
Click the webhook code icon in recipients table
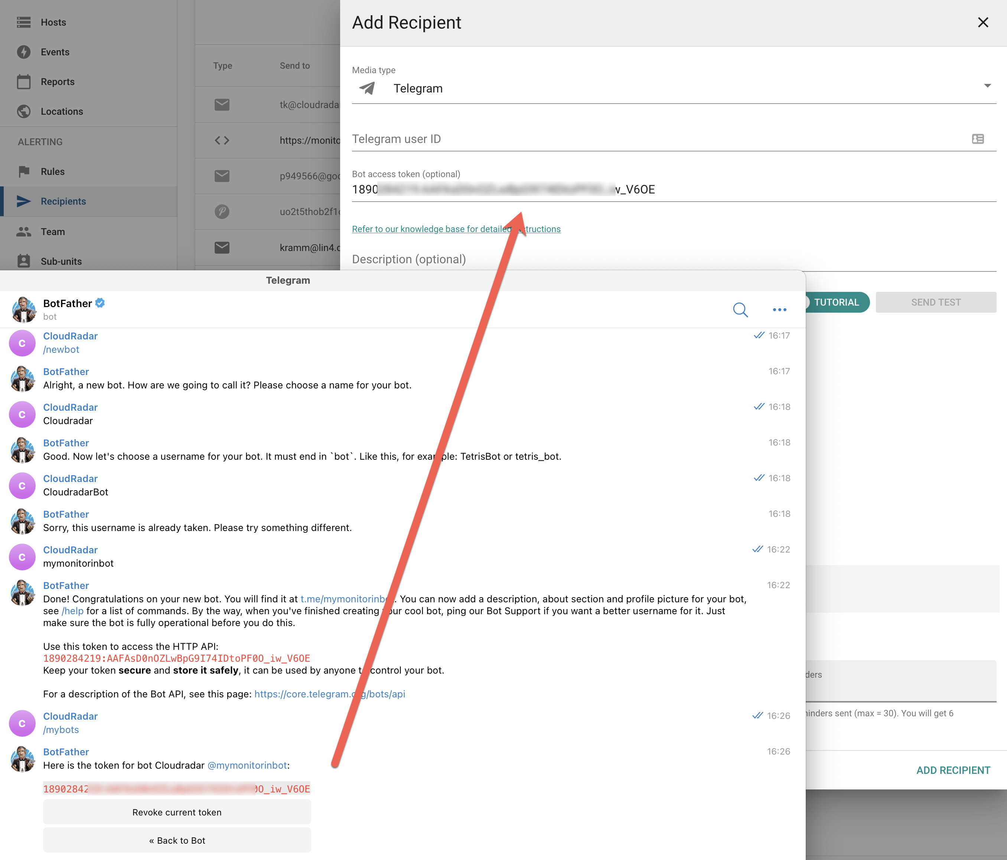point(222,140)
